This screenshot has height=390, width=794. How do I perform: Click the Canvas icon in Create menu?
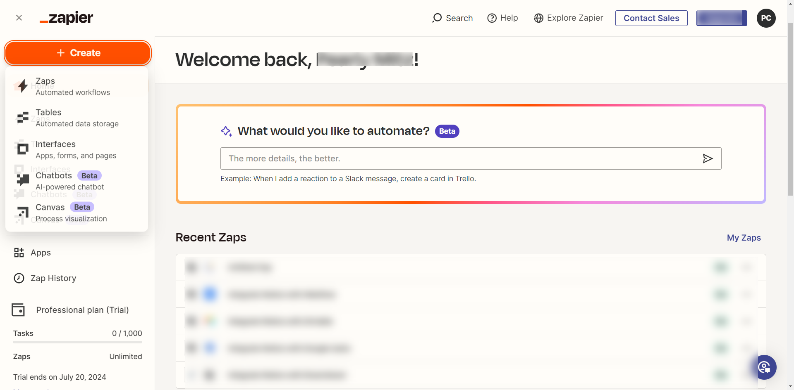click(x=23, y=212)
